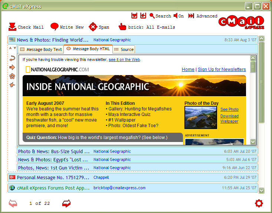
Task: Open Photos, News: 1st Gun Victim message
Action: [137, 168]
